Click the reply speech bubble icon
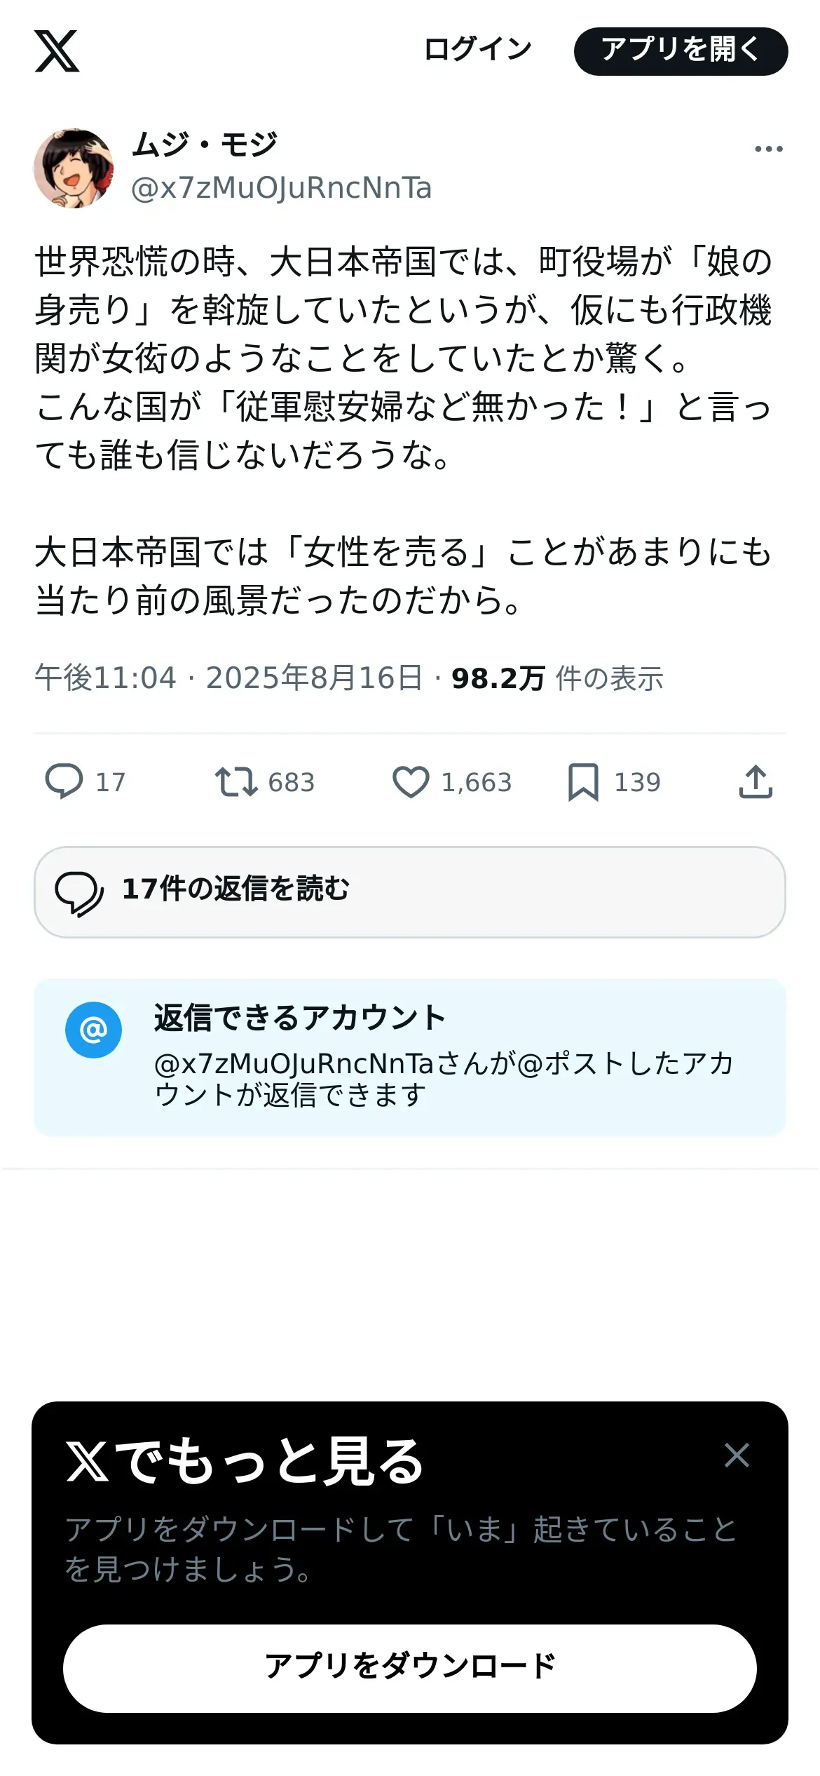820x1776 pixels. pyautogui.click(x=64, y=781)
